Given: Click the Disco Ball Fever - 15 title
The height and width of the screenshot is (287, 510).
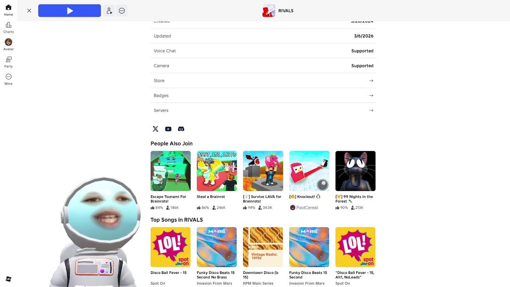Looking at the screenshot, I should pyautogui.click(x=169, y=273).
